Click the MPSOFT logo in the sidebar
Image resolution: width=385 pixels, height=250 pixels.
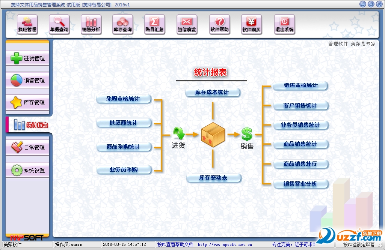coord(27,237)
